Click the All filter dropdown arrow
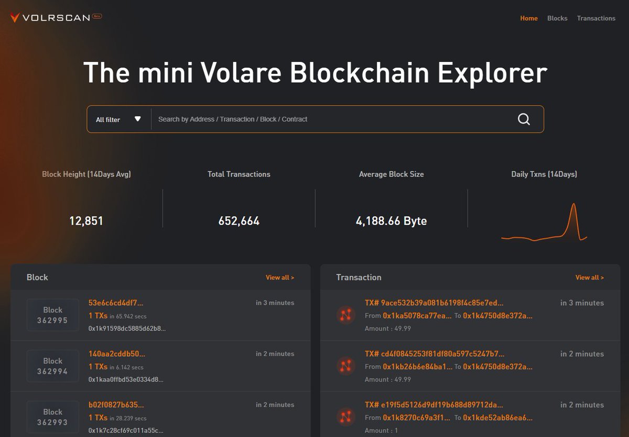The width and height of the screenshot is (629, 437). (x=138, y=119)
